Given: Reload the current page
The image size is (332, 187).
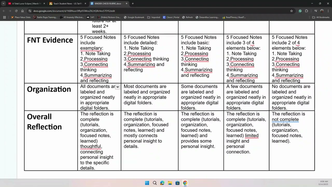Looking at the screenshot, I should pyautogui.click(x=16, y=11).
